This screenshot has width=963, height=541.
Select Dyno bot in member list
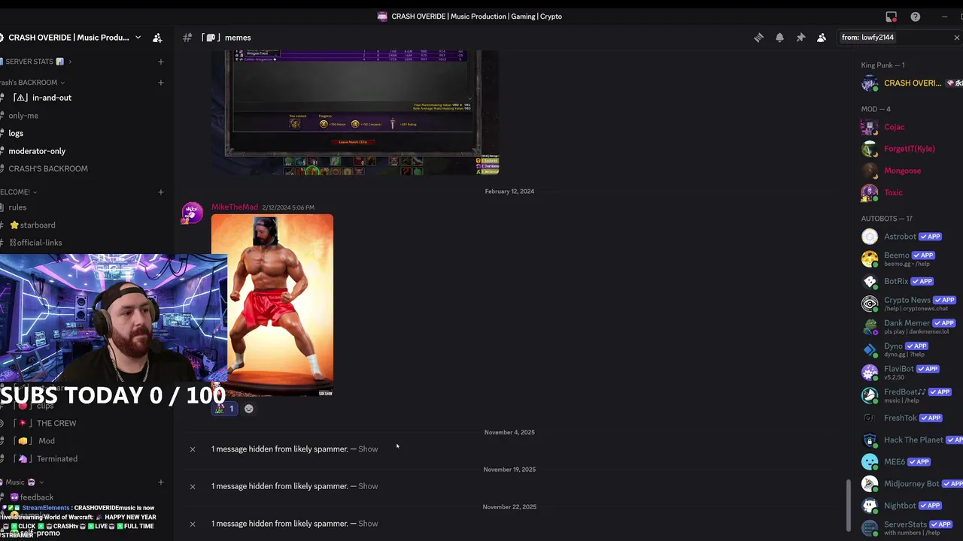[x=911, y=349]
